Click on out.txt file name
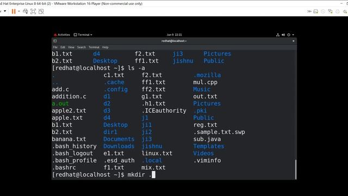The image size is (348, 196). 206,96
